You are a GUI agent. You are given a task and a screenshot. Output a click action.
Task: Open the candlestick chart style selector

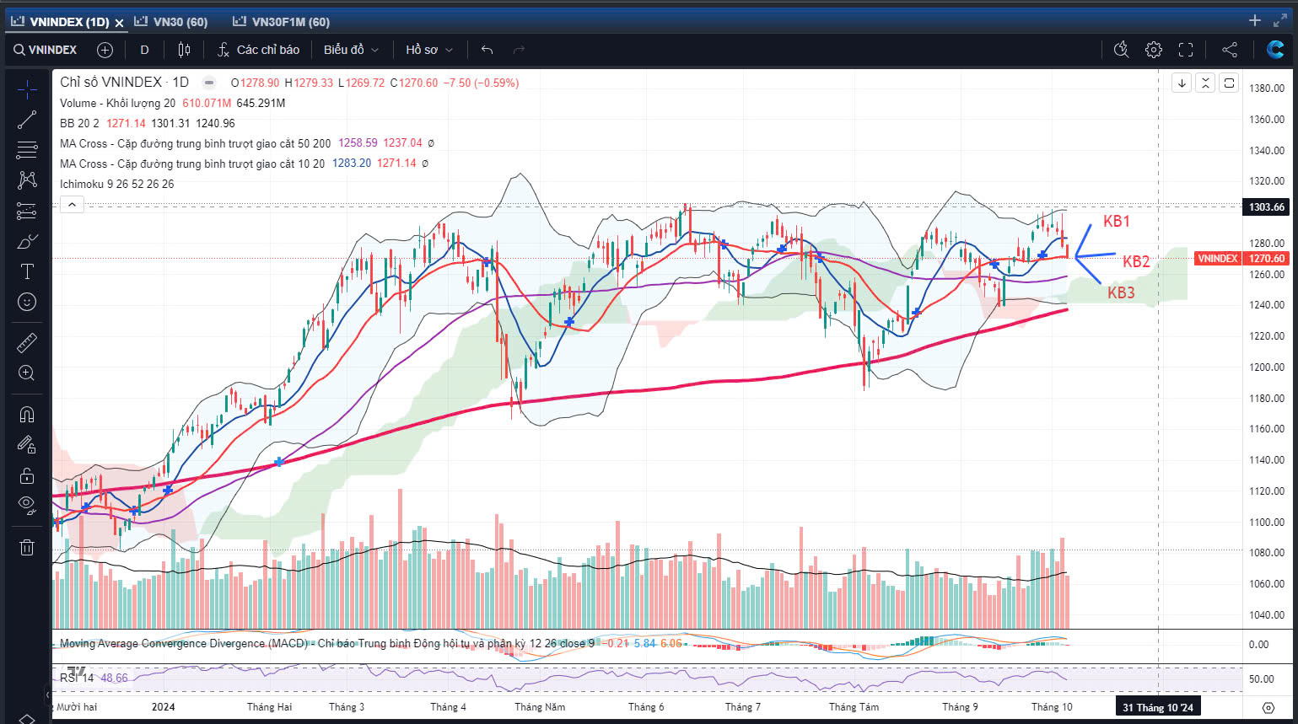coord(184,50)
